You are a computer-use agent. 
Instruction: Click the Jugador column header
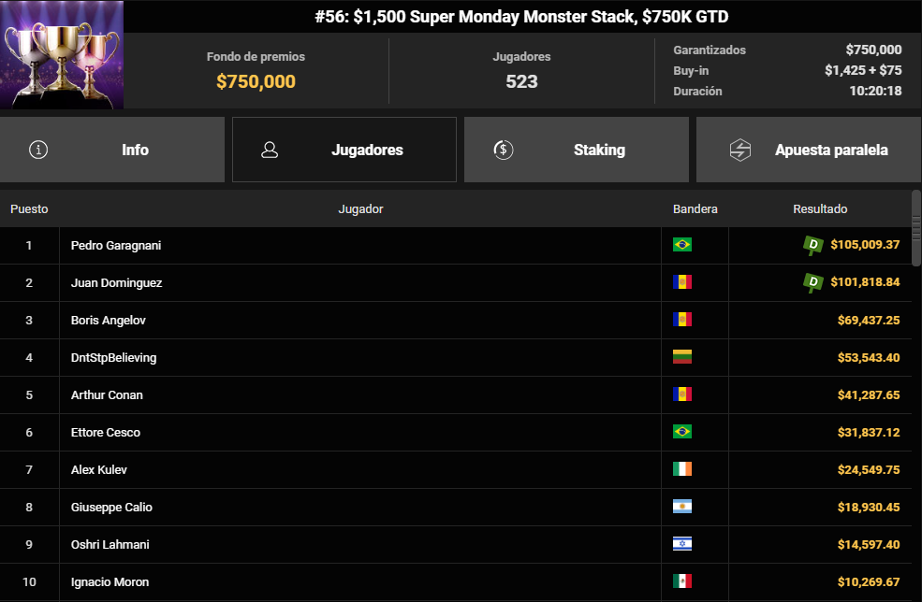pos(360,209)
